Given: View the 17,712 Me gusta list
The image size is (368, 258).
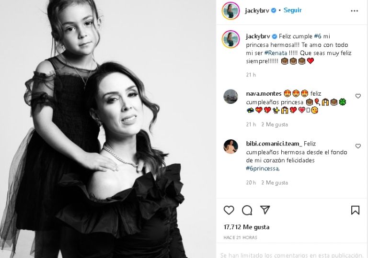Looking at the screenshot, I should click(246, 227).
